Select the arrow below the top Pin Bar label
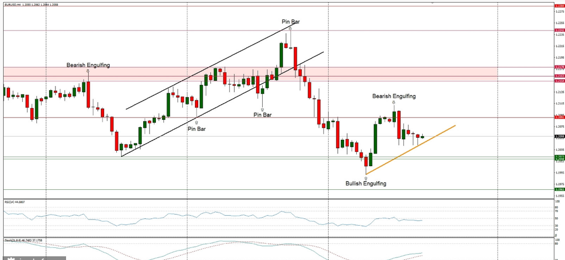 click(x=290, y=27)
